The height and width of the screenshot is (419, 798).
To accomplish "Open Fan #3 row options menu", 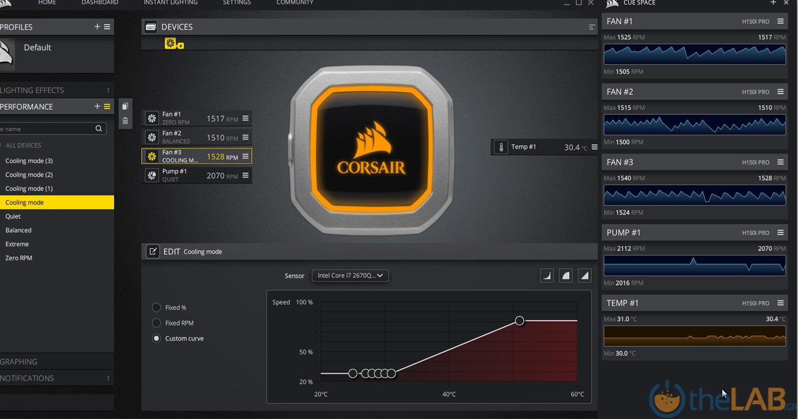I will pos(245,156).
